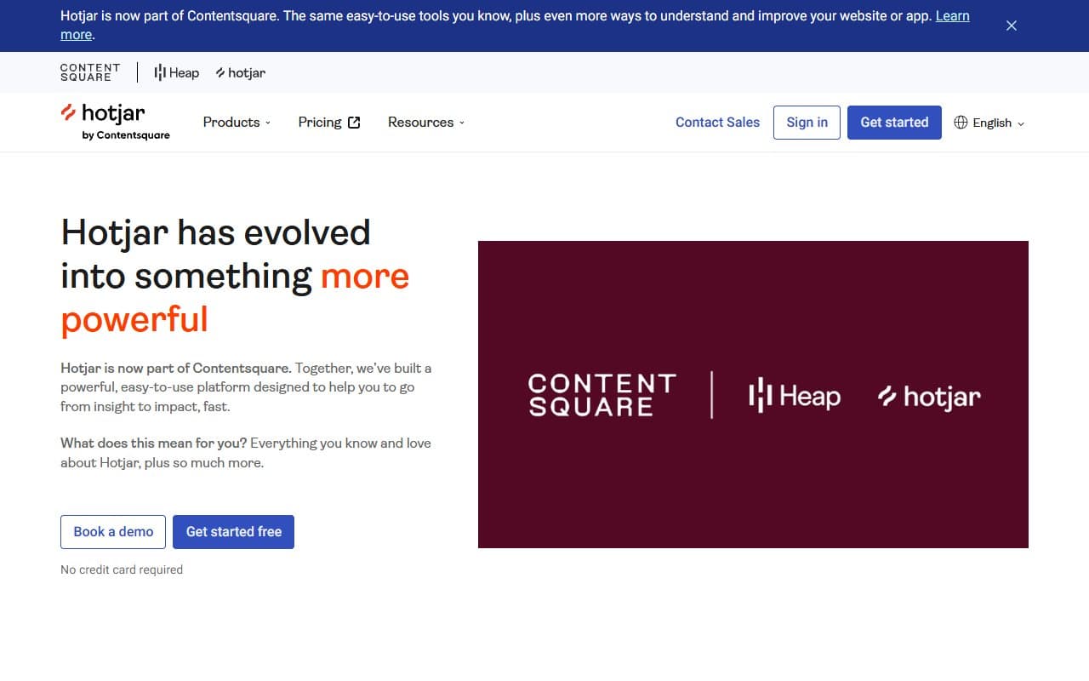Click the Heap logo in the top bar

pyautogui.click(x=175, y=72)
